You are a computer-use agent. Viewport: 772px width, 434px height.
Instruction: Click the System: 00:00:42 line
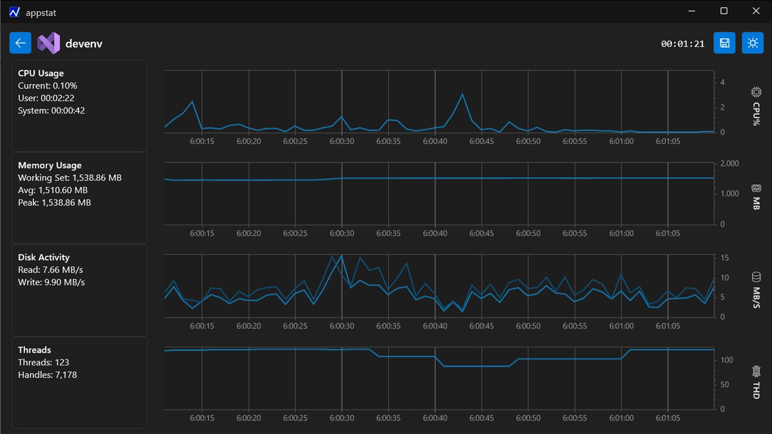point(51,110)
